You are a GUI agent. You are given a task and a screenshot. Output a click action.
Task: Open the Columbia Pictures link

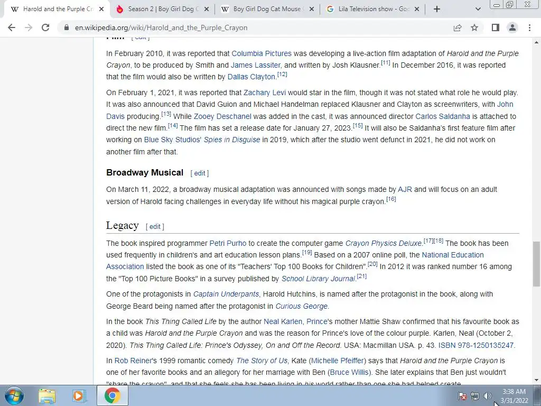262,53
